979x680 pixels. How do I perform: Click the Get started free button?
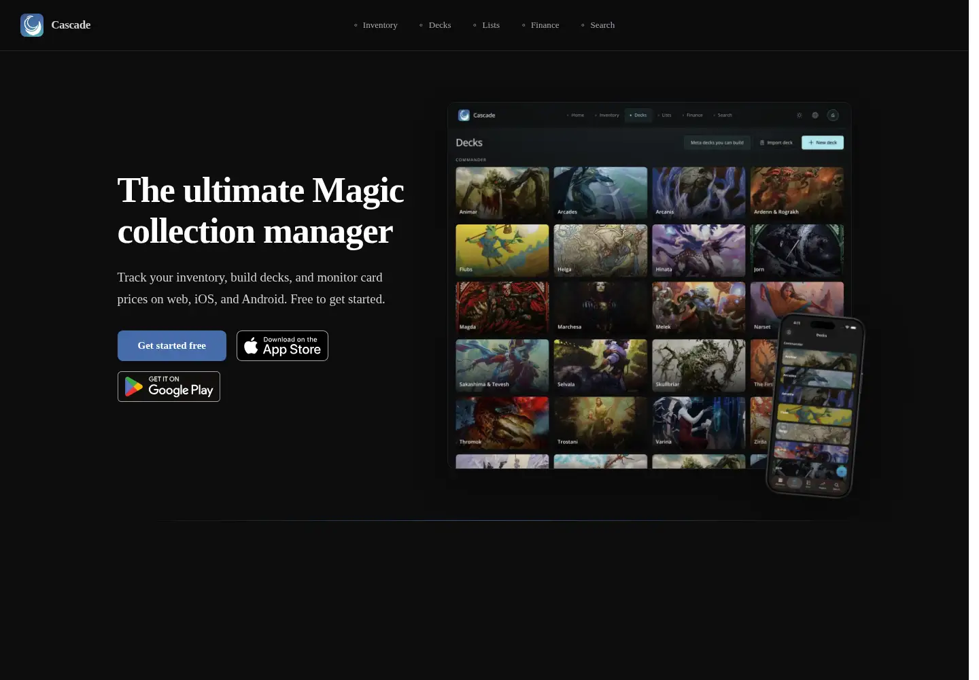[x=172, y=345]
